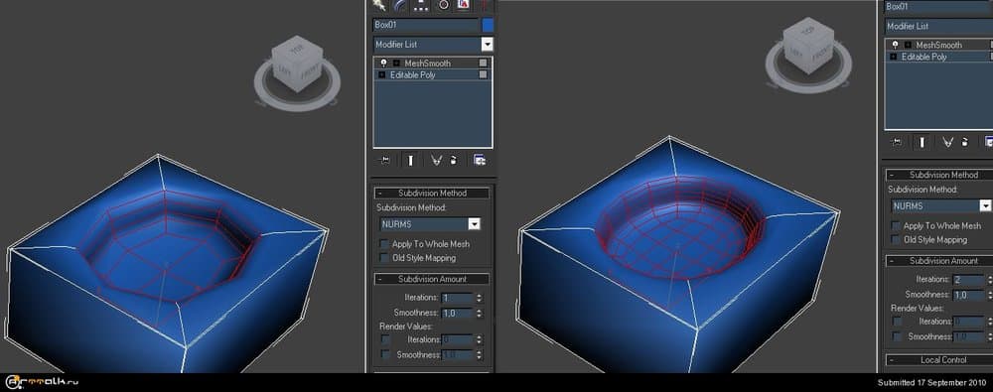Click the blue object color swatch

487,26
